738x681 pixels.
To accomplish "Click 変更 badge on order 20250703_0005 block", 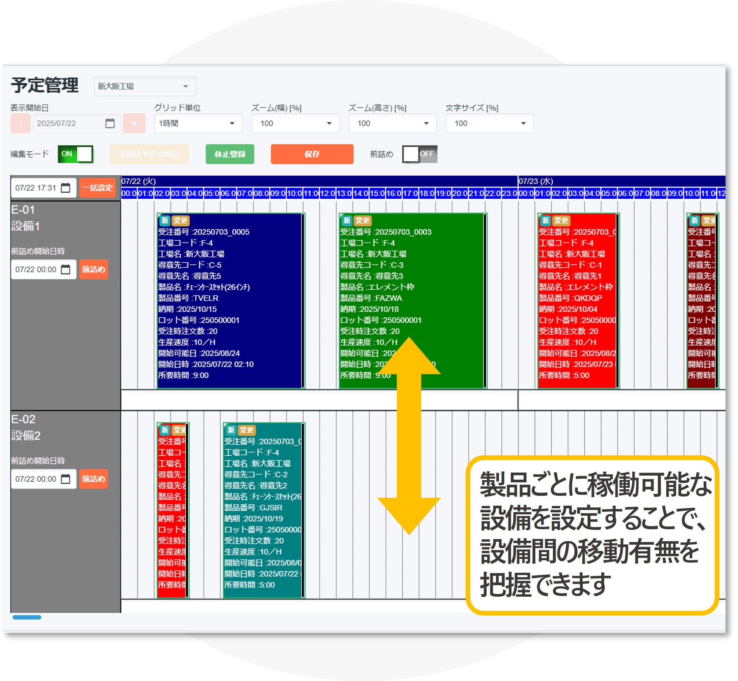I will pos(180,220).
